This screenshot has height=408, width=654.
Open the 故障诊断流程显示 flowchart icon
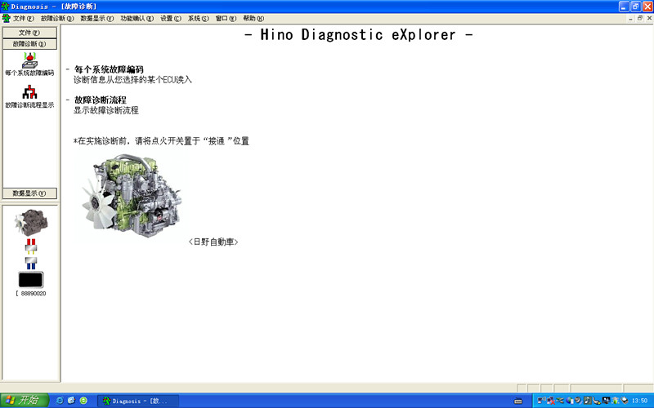(29, 92)
